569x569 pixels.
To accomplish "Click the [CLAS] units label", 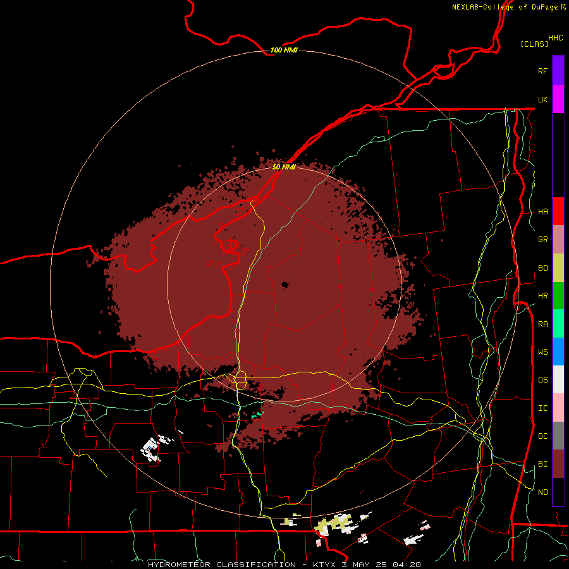I will 534,44.
